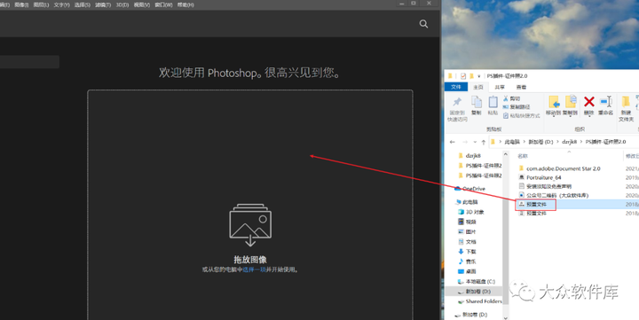Open the 3D(D) menu in Photoshop
This screenshot has width=639, height=320.
click(x=122, y=5)
